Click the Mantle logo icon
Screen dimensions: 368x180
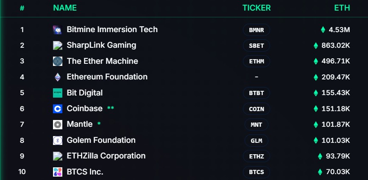click(57, 124)
